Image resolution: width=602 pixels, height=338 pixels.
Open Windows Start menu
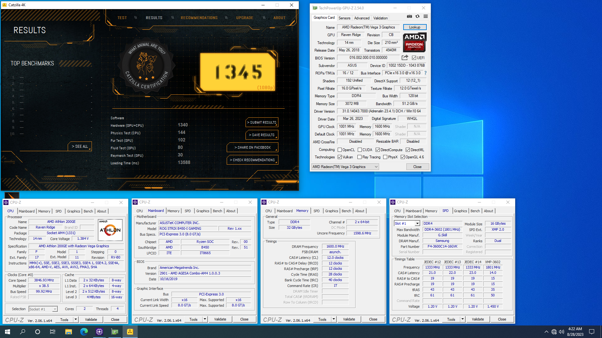pos(8,332)
